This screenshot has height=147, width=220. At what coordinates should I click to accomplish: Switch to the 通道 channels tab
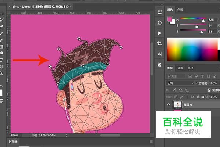pos(180,68)
